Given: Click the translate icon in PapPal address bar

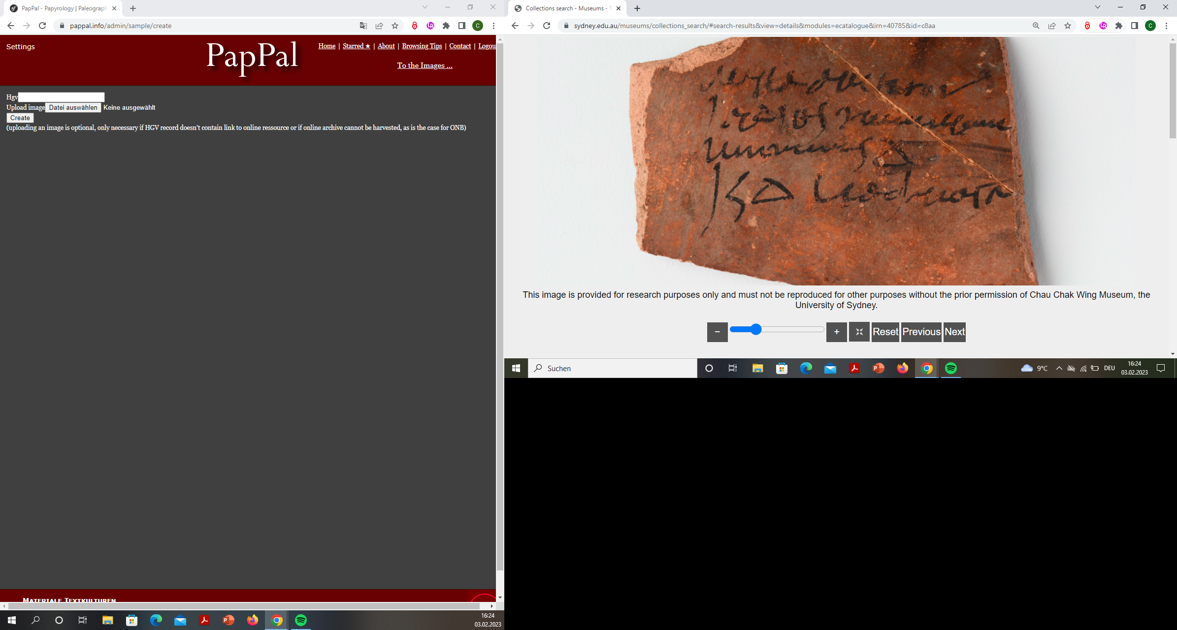Looking at the screenshot, I should [x=363, y=26].
